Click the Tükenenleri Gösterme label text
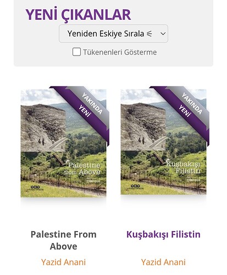The image size is (227, 275). [x=120, y=52]
